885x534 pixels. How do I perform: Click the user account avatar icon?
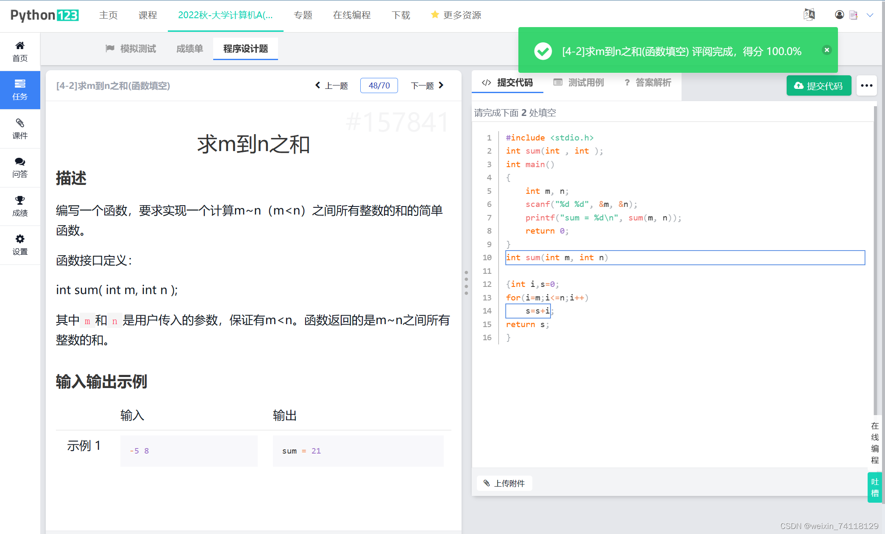(x=839, y=15)
